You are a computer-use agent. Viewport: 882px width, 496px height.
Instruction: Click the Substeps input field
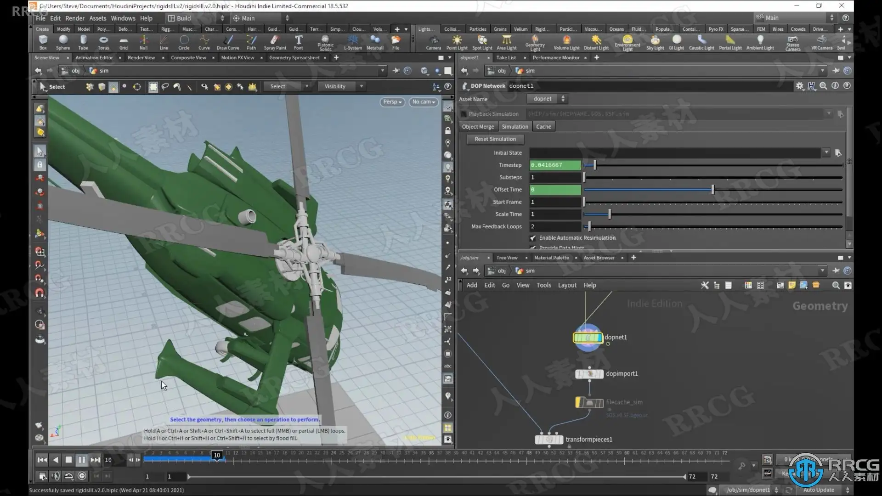pyautogui.click(x=555, y=177)
